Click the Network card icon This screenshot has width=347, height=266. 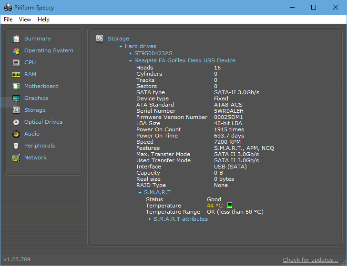point(16,158)
